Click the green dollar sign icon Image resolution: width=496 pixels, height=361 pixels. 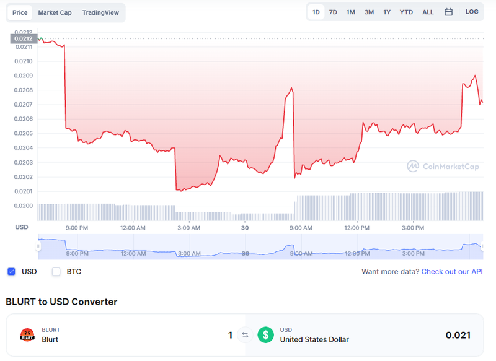click(266, 335)
